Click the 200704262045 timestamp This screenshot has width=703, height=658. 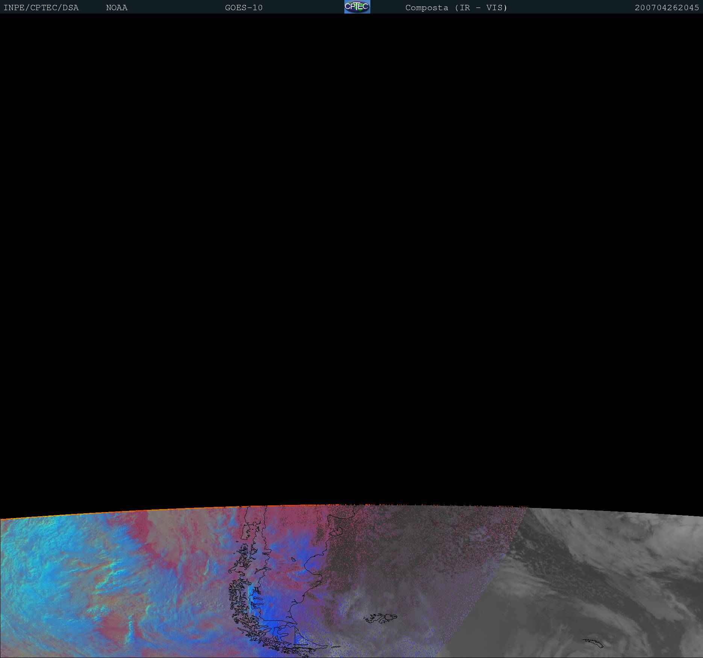667,8
